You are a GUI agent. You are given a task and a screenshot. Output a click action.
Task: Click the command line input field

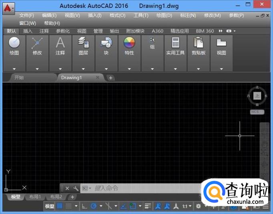point(144,188)
